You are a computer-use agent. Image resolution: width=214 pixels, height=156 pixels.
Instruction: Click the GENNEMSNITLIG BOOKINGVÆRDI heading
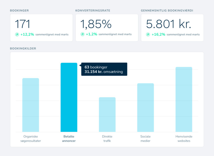click(x=167, y=10)
